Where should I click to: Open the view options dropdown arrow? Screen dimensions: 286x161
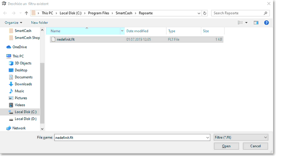pyautogui.click(x=246, y=23)
